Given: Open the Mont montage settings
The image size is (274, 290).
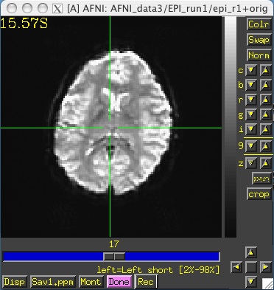Looking at the screenshot, I should point(91,282).
